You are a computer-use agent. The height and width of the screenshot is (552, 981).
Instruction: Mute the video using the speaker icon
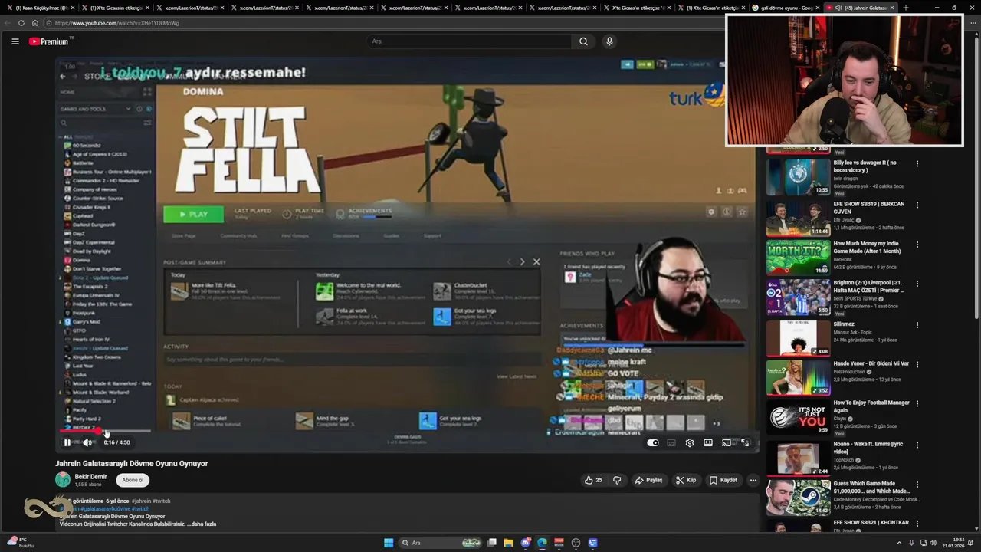coord(87,442)
